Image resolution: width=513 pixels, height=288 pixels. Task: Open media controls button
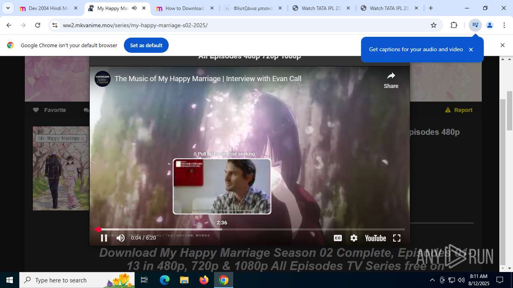tap(475, 25)
